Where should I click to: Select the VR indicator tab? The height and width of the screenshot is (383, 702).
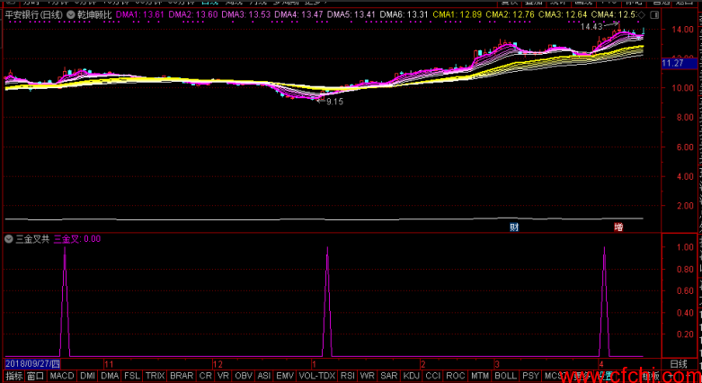(223, 376)
